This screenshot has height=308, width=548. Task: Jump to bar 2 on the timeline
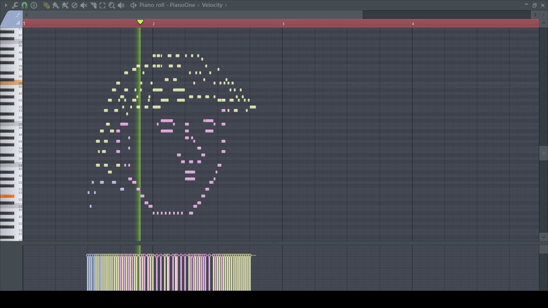pos(154,24)
